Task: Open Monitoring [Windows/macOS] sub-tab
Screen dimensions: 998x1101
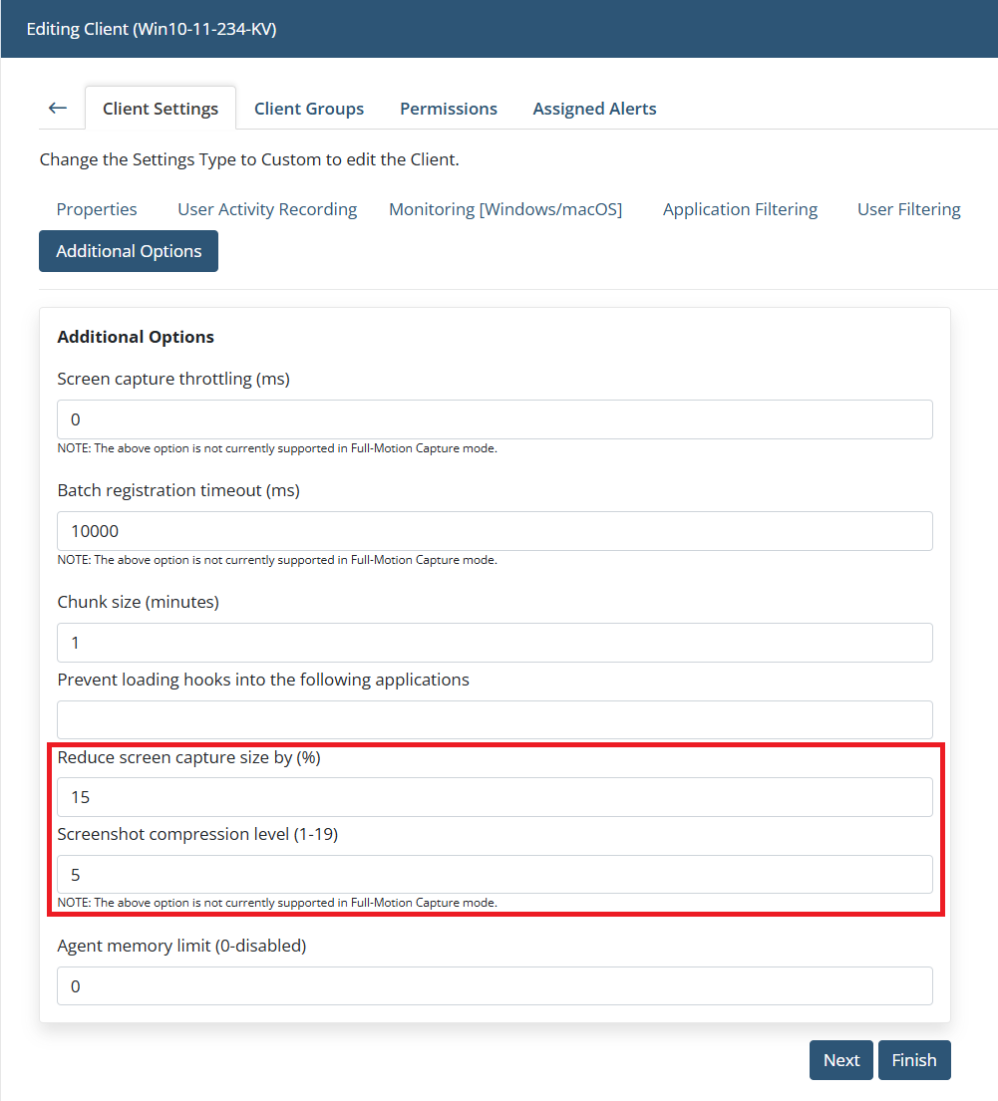Action: click(x=505, y=209)
